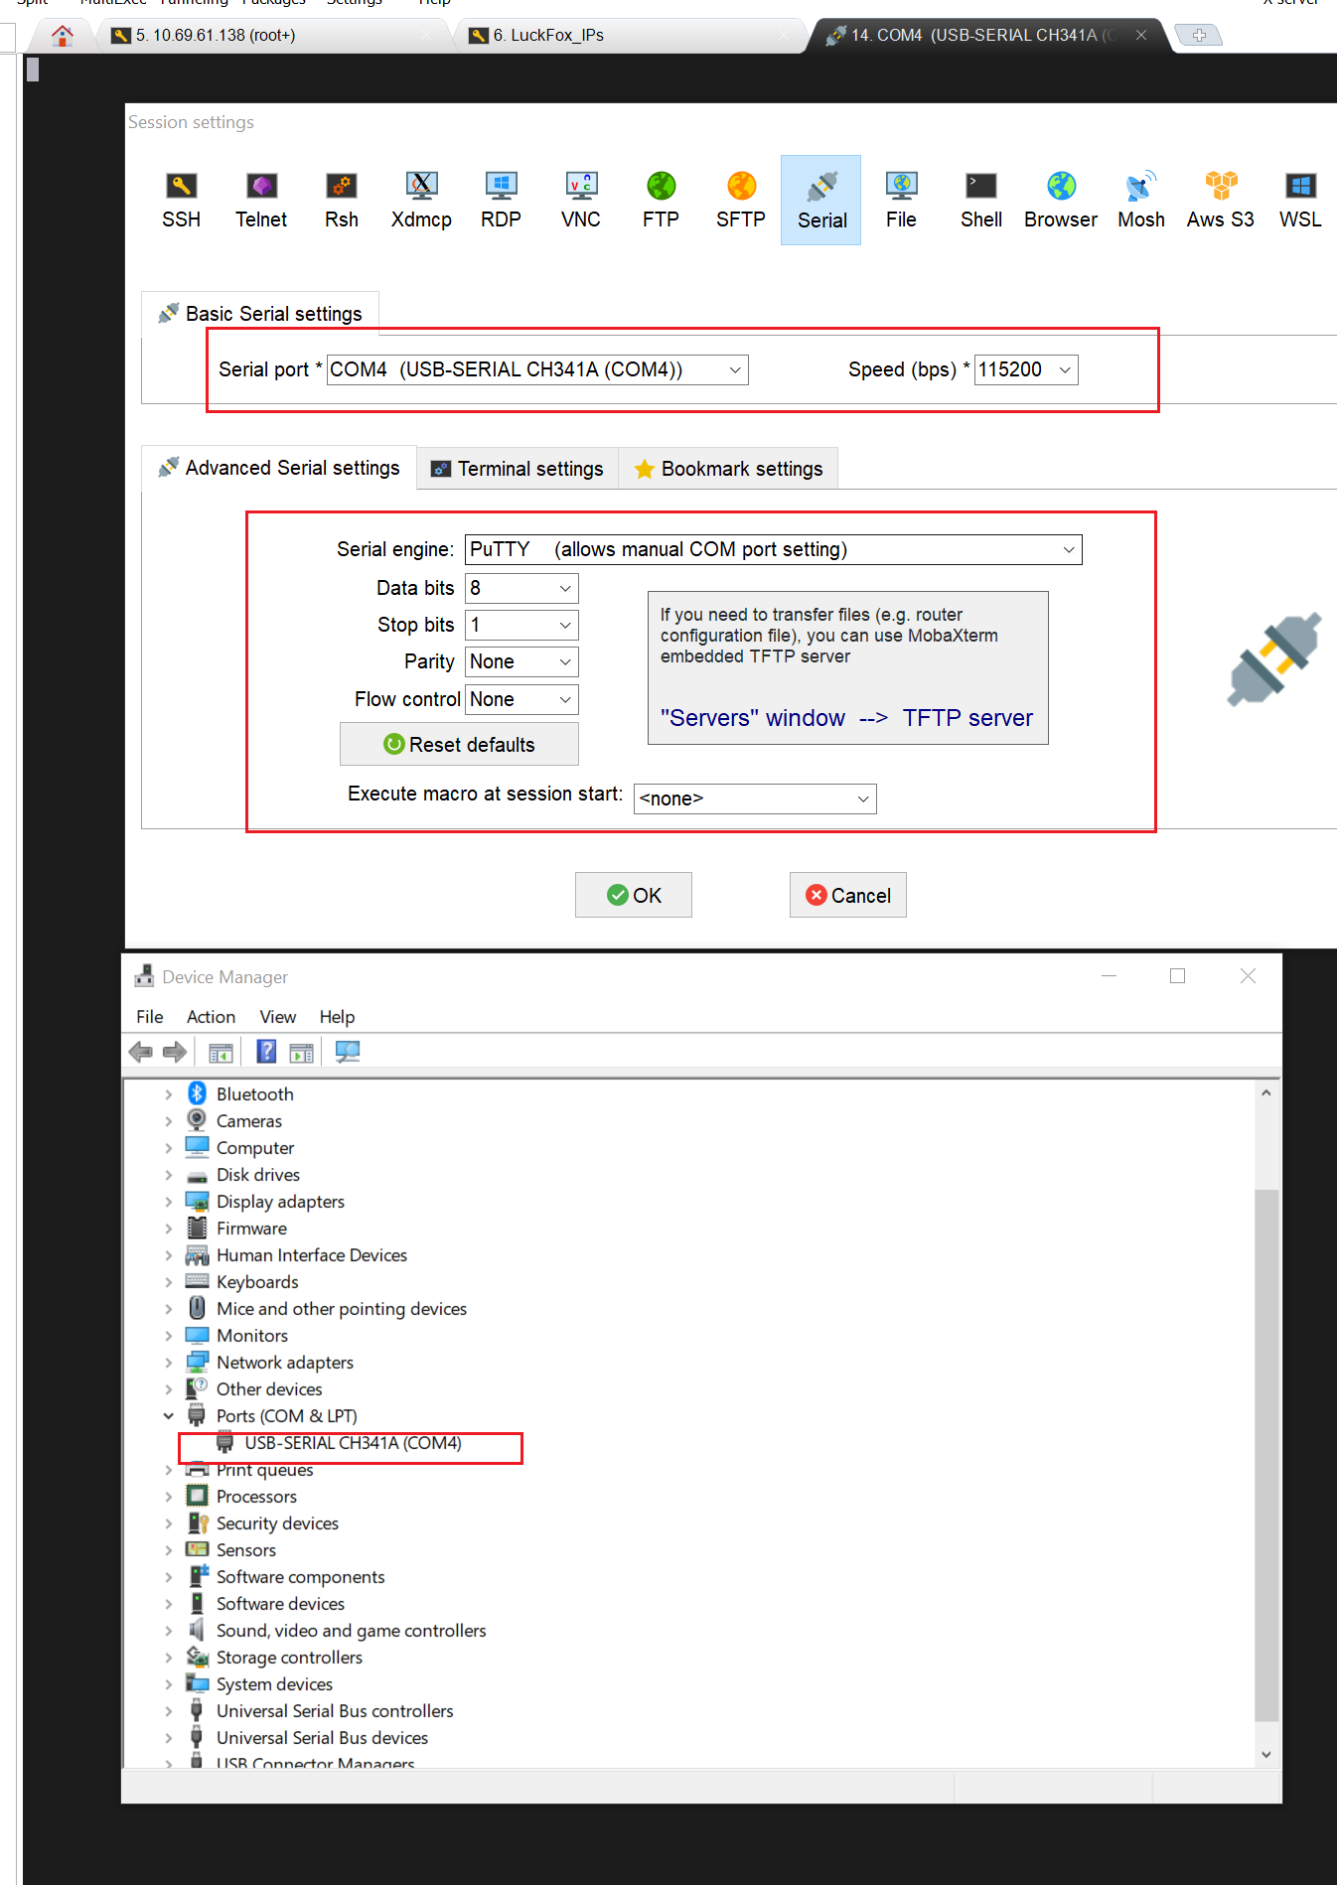This screenshot has width=1337, height=1885.
Task: Choose the Aws S3 session icon
Action: (1221, 200)
